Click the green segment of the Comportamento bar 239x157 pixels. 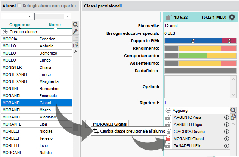point(192,56)
